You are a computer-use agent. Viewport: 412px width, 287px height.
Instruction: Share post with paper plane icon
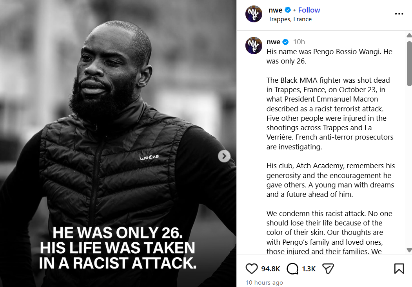pyautogui.click(x=328, y=269)
